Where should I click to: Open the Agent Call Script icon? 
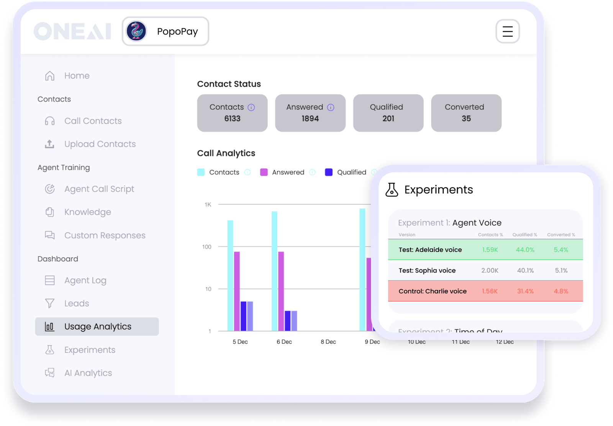tap(49, 189)
